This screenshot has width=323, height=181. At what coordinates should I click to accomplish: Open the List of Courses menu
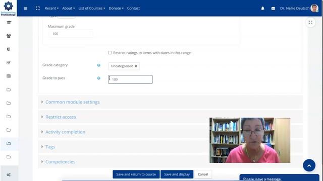click(x=92, y=8)
